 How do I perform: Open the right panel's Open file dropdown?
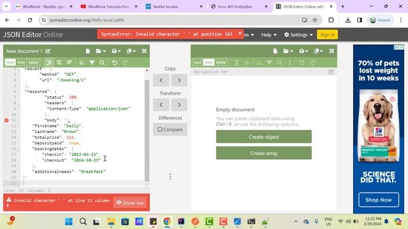(x=288, y=51)
